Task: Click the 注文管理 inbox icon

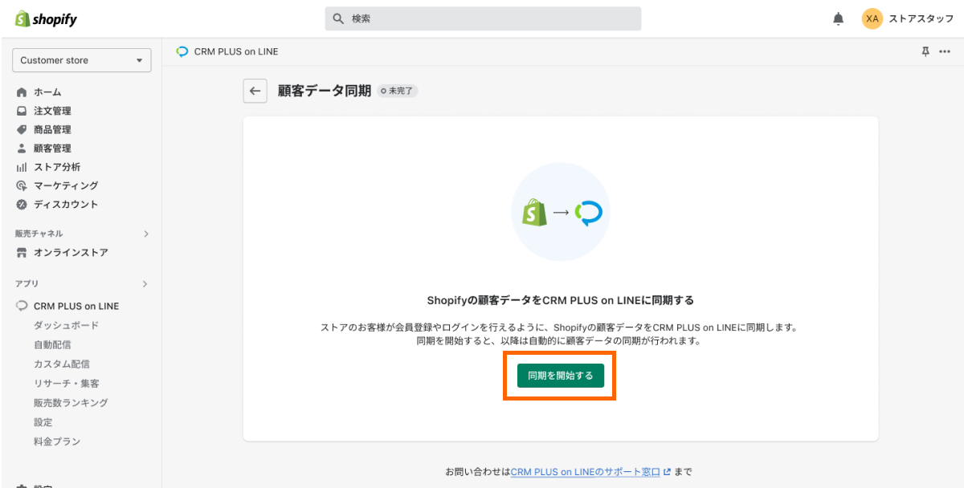Action: 22,111
